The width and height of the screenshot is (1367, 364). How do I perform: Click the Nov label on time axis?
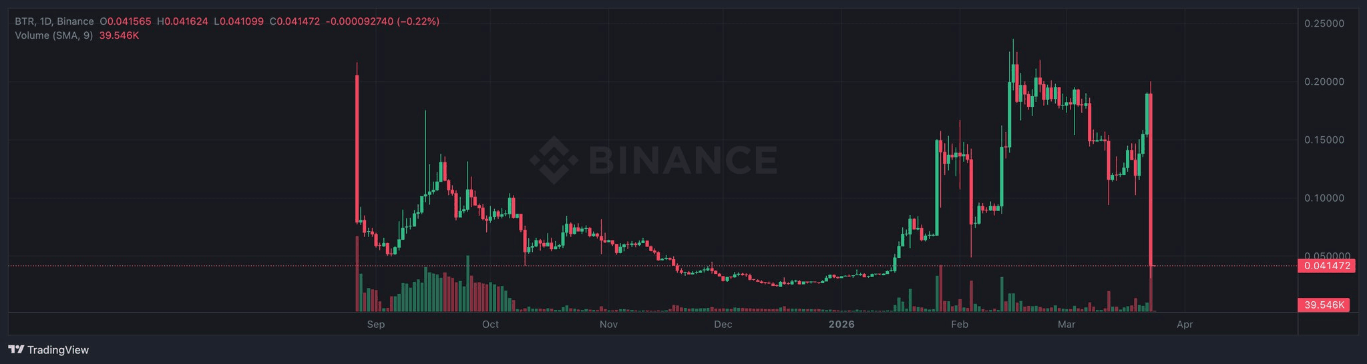[608, 325]
